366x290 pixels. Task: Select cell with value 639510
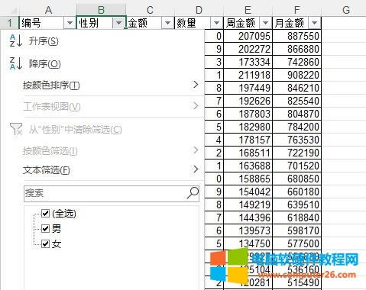coord(296,205)
